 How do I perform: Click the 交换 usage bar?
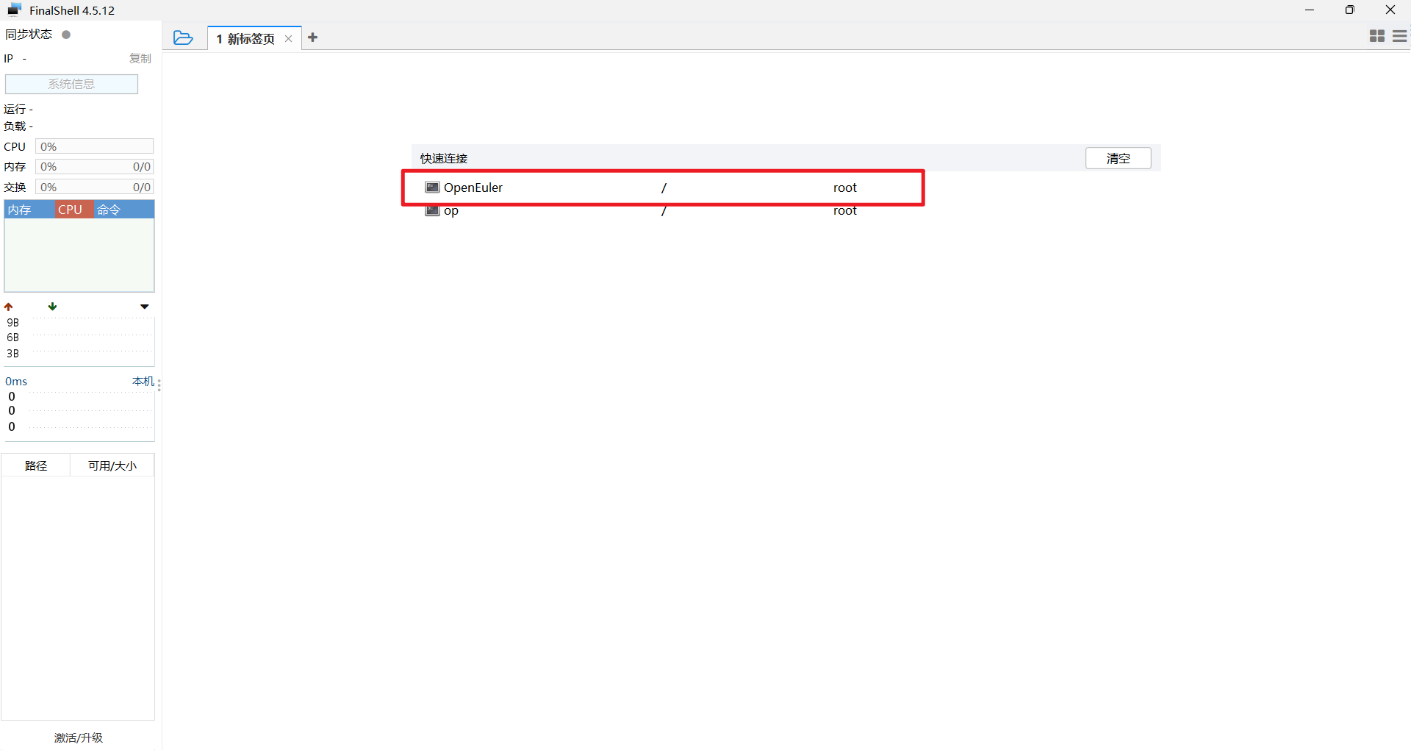(x=94, y=187)
